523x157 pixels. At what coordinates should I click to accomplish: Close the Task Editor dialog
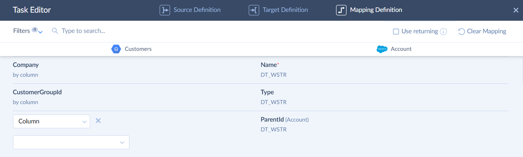coord(516,10)
